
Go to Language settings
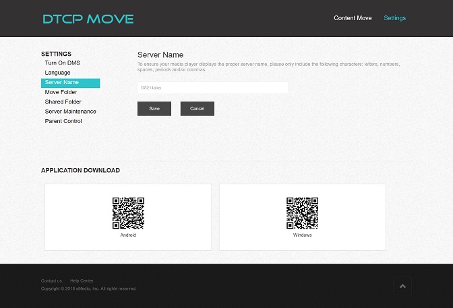57,73
